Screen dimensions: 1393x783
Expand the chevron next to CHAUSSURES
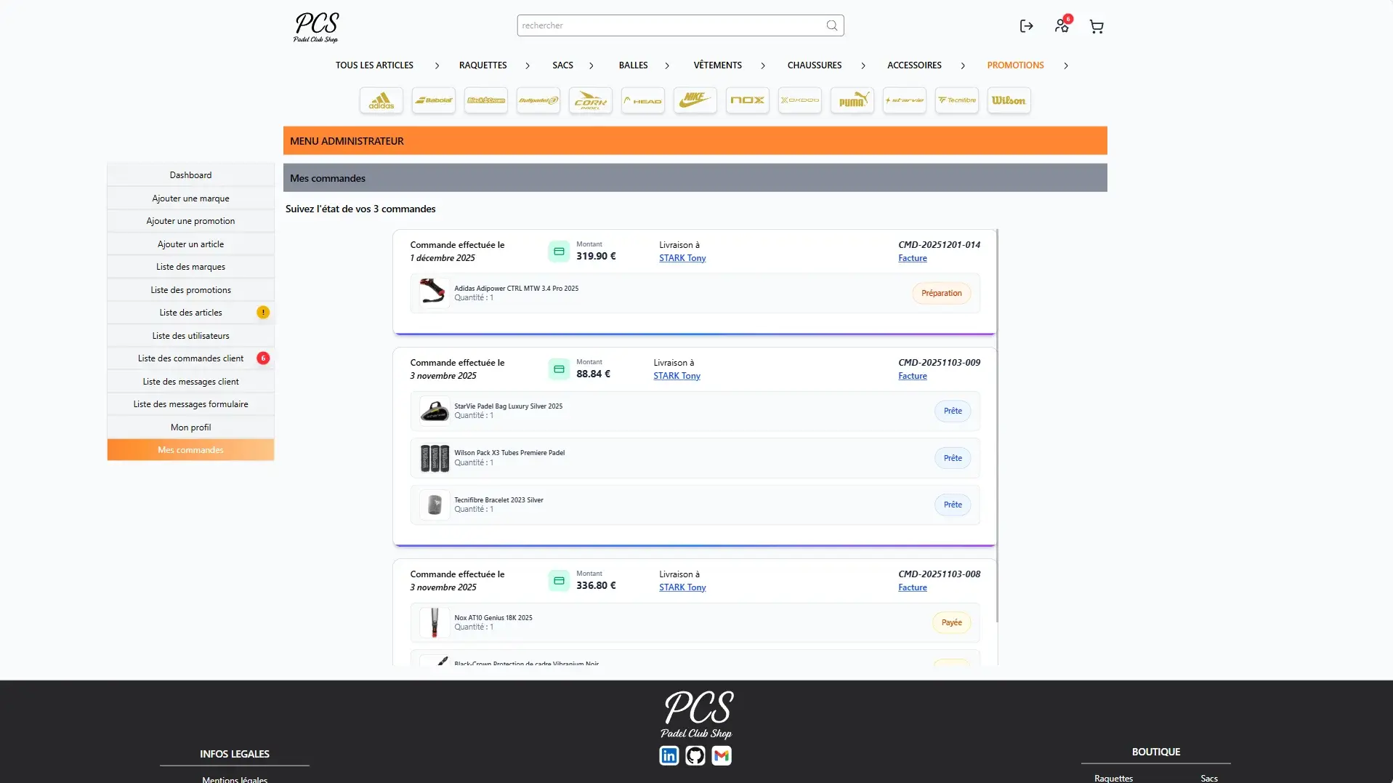pyautogui.click(x=863, y=65)
